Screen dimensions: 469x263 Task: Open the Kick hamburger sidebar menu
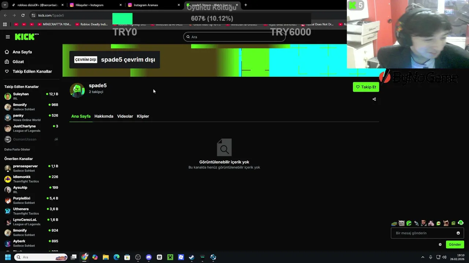coord(8,37)
